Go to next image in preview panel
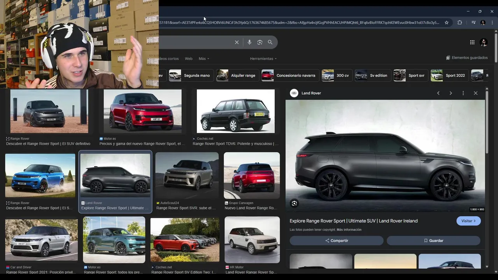 point(451,93)
